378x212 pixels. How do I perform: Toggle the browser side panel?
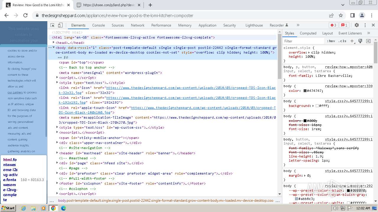353,15
